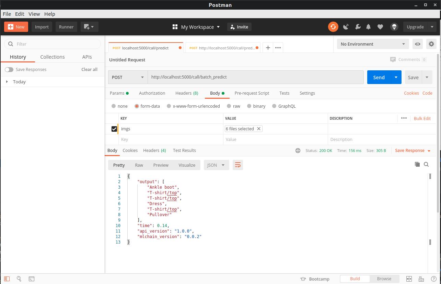Viewport: 441px width, 284px height.
Task: Click the New button
Action: [16, 27]
